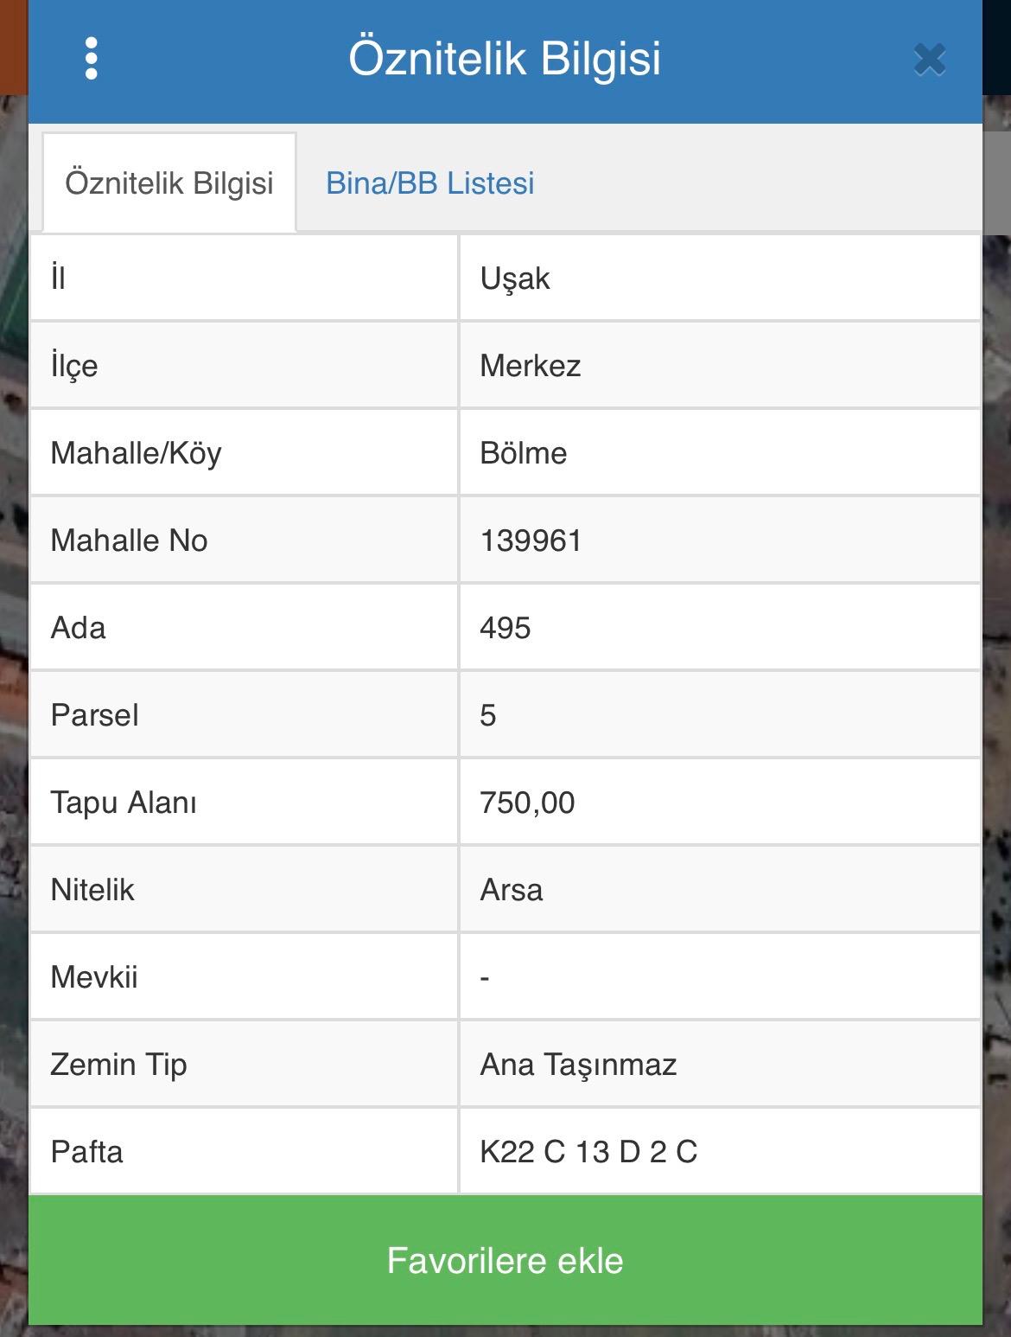Click the 'Parsel' field label

coord(95,715)
